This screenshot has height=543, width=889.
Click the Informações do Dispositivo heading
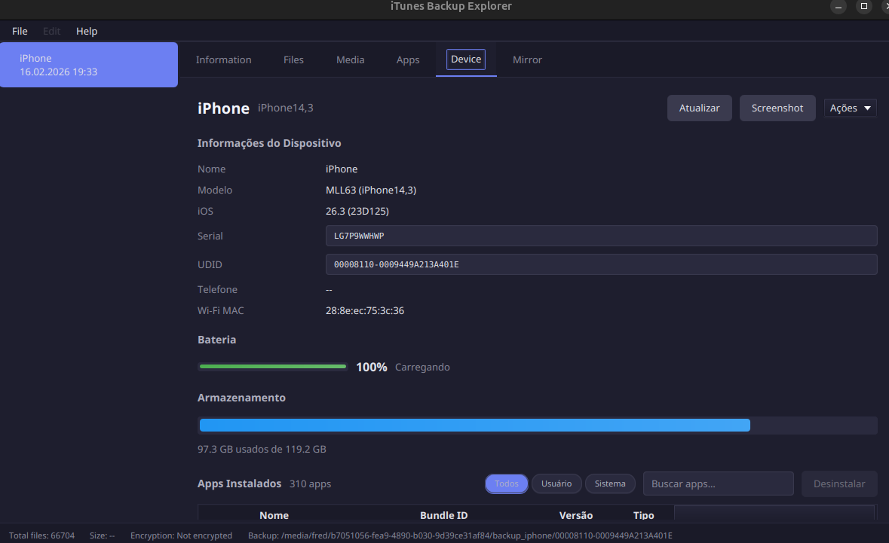pos(269,143)
